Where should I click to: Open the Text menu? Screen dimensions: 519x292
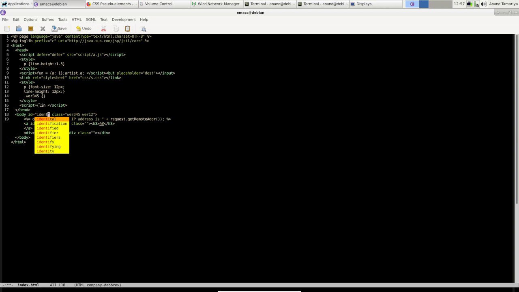pyautogui.click(x=104, y=19)
